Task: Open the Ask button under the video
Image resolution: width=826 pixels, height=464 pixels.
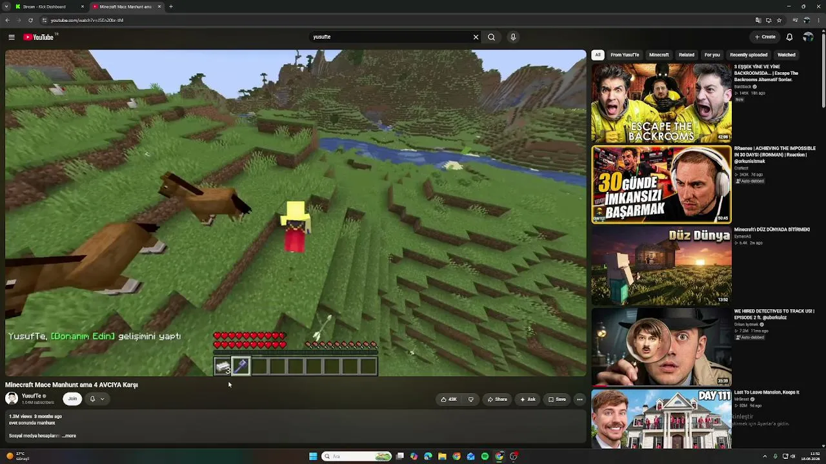Action: [528, 400]
